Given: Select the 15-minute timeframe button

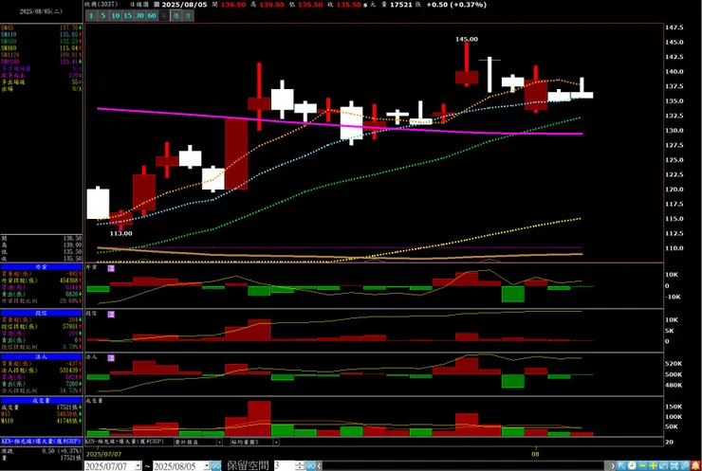Looking at the screenshot, I should point(128,16).
